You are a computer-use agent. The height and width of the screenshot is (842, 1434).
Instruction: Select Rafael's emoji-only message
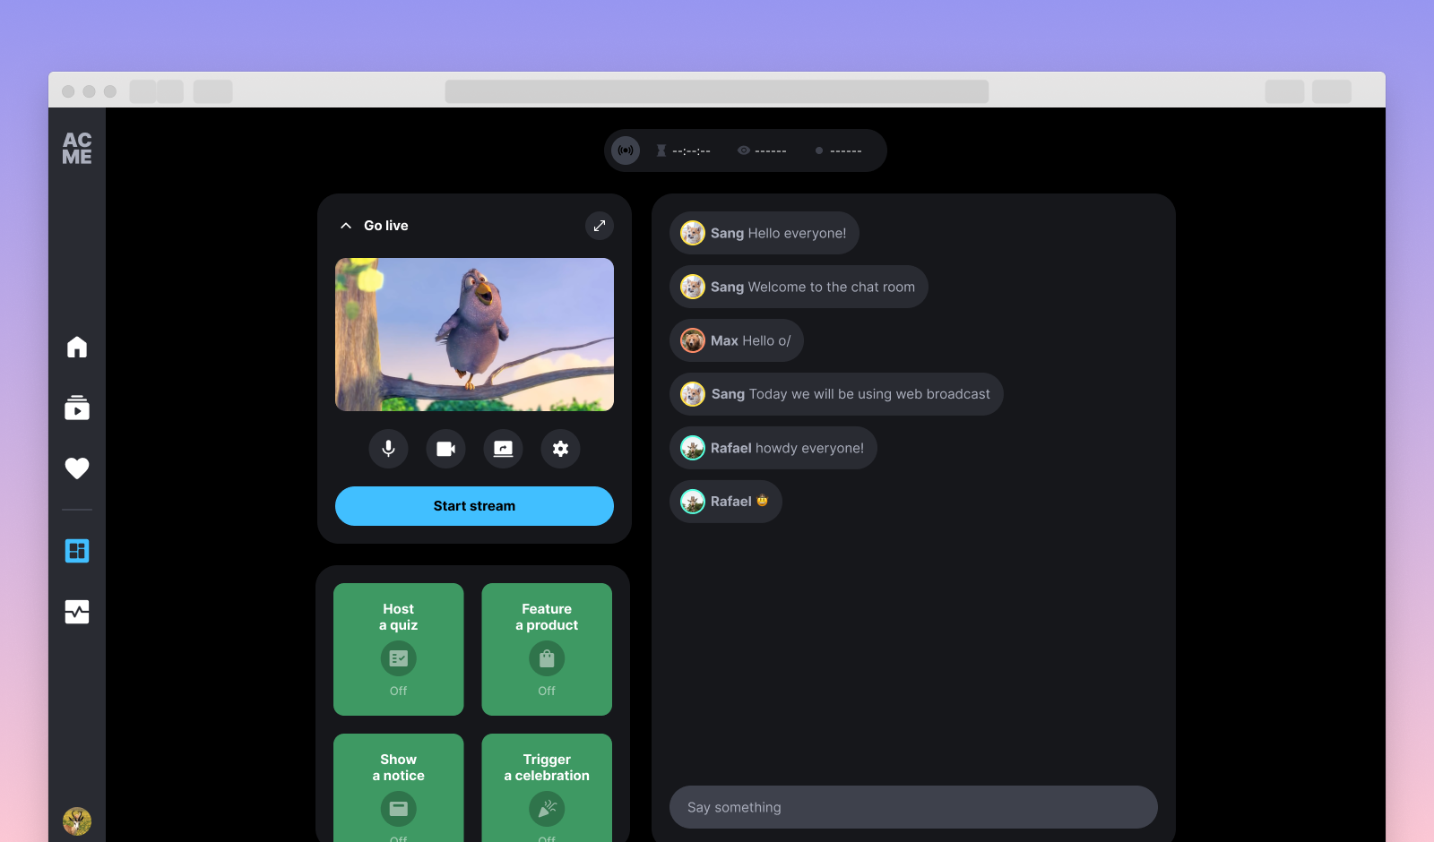click(x=726, y=502)
